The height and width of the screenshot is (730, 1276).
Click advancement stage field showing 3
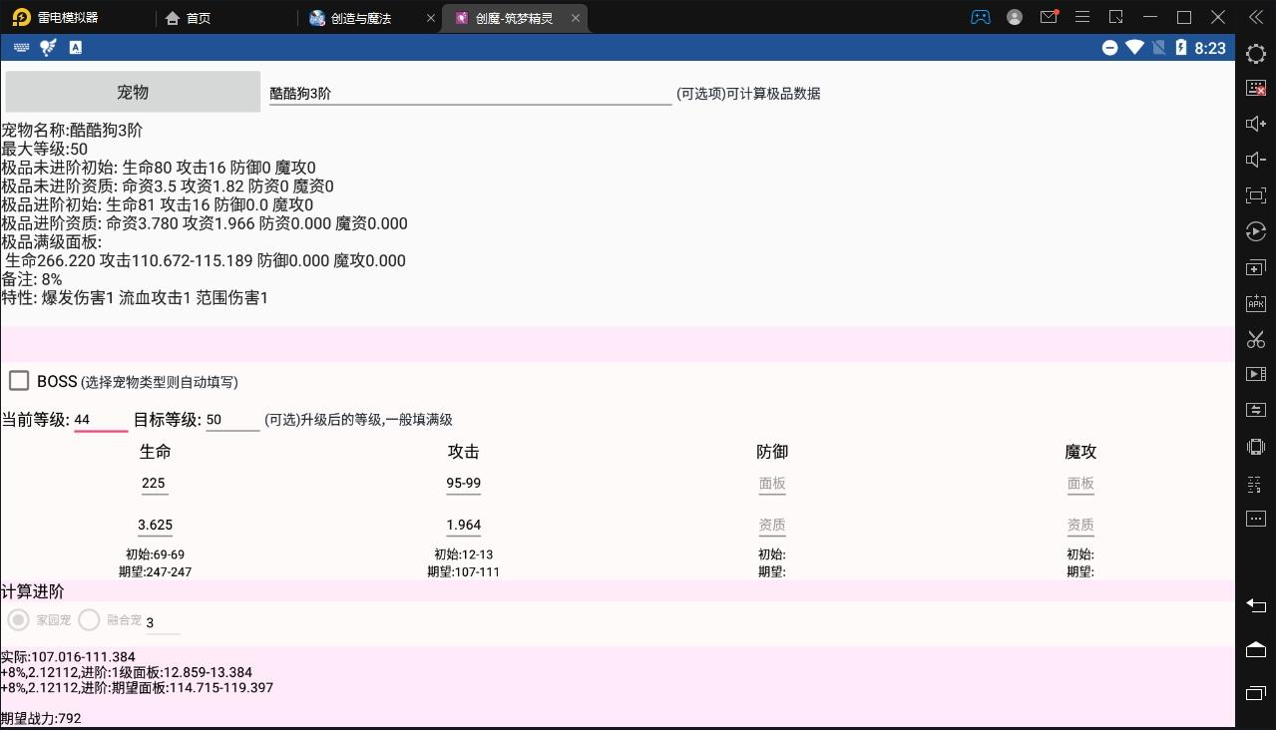pos(163,622)
